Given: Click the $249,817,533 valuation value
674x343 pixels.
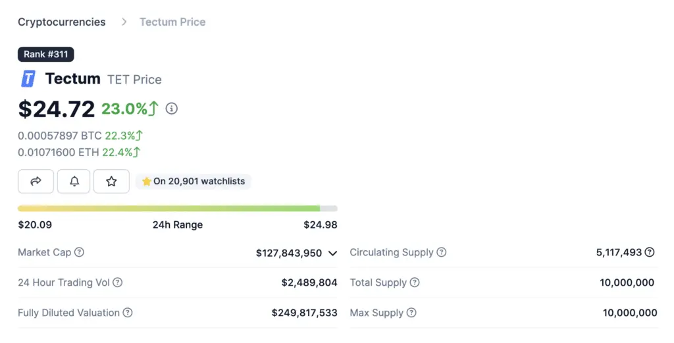Looking at the screenshot, I should click(304, 313).
